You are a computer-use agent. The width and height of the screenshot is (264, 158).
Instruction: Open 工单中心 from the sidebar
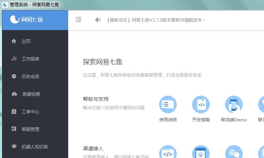pyautogui.click(x=30, y=111)
